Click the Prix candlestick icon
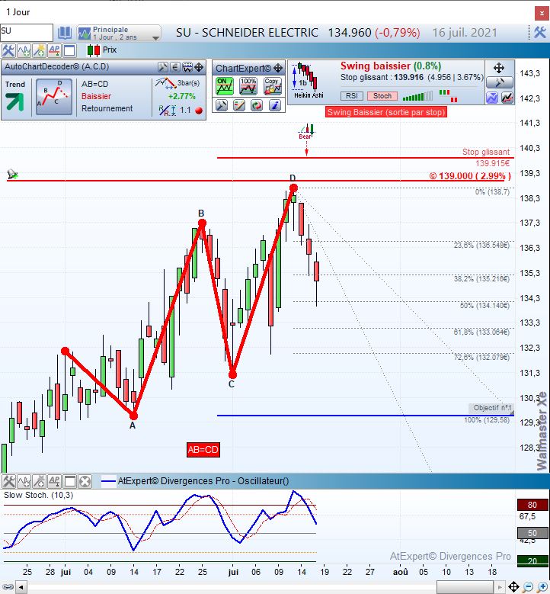 [94, 50]
